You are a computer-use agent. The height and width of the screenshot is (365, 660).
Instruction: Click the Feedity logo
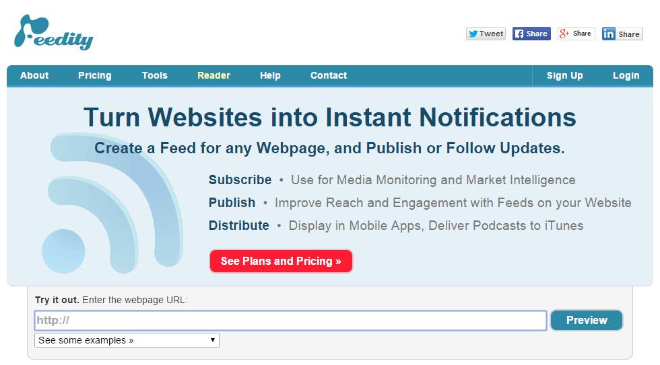point(53,33)
